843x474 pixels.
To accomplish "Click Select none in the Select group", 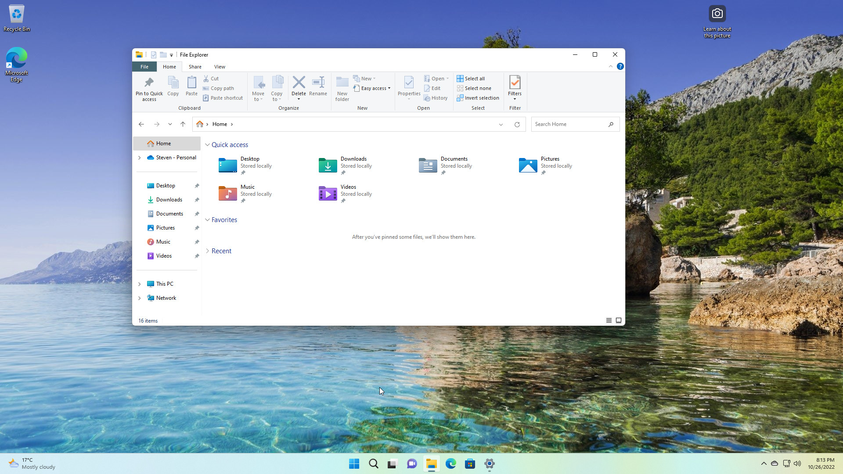I will [x=476, y=88].
